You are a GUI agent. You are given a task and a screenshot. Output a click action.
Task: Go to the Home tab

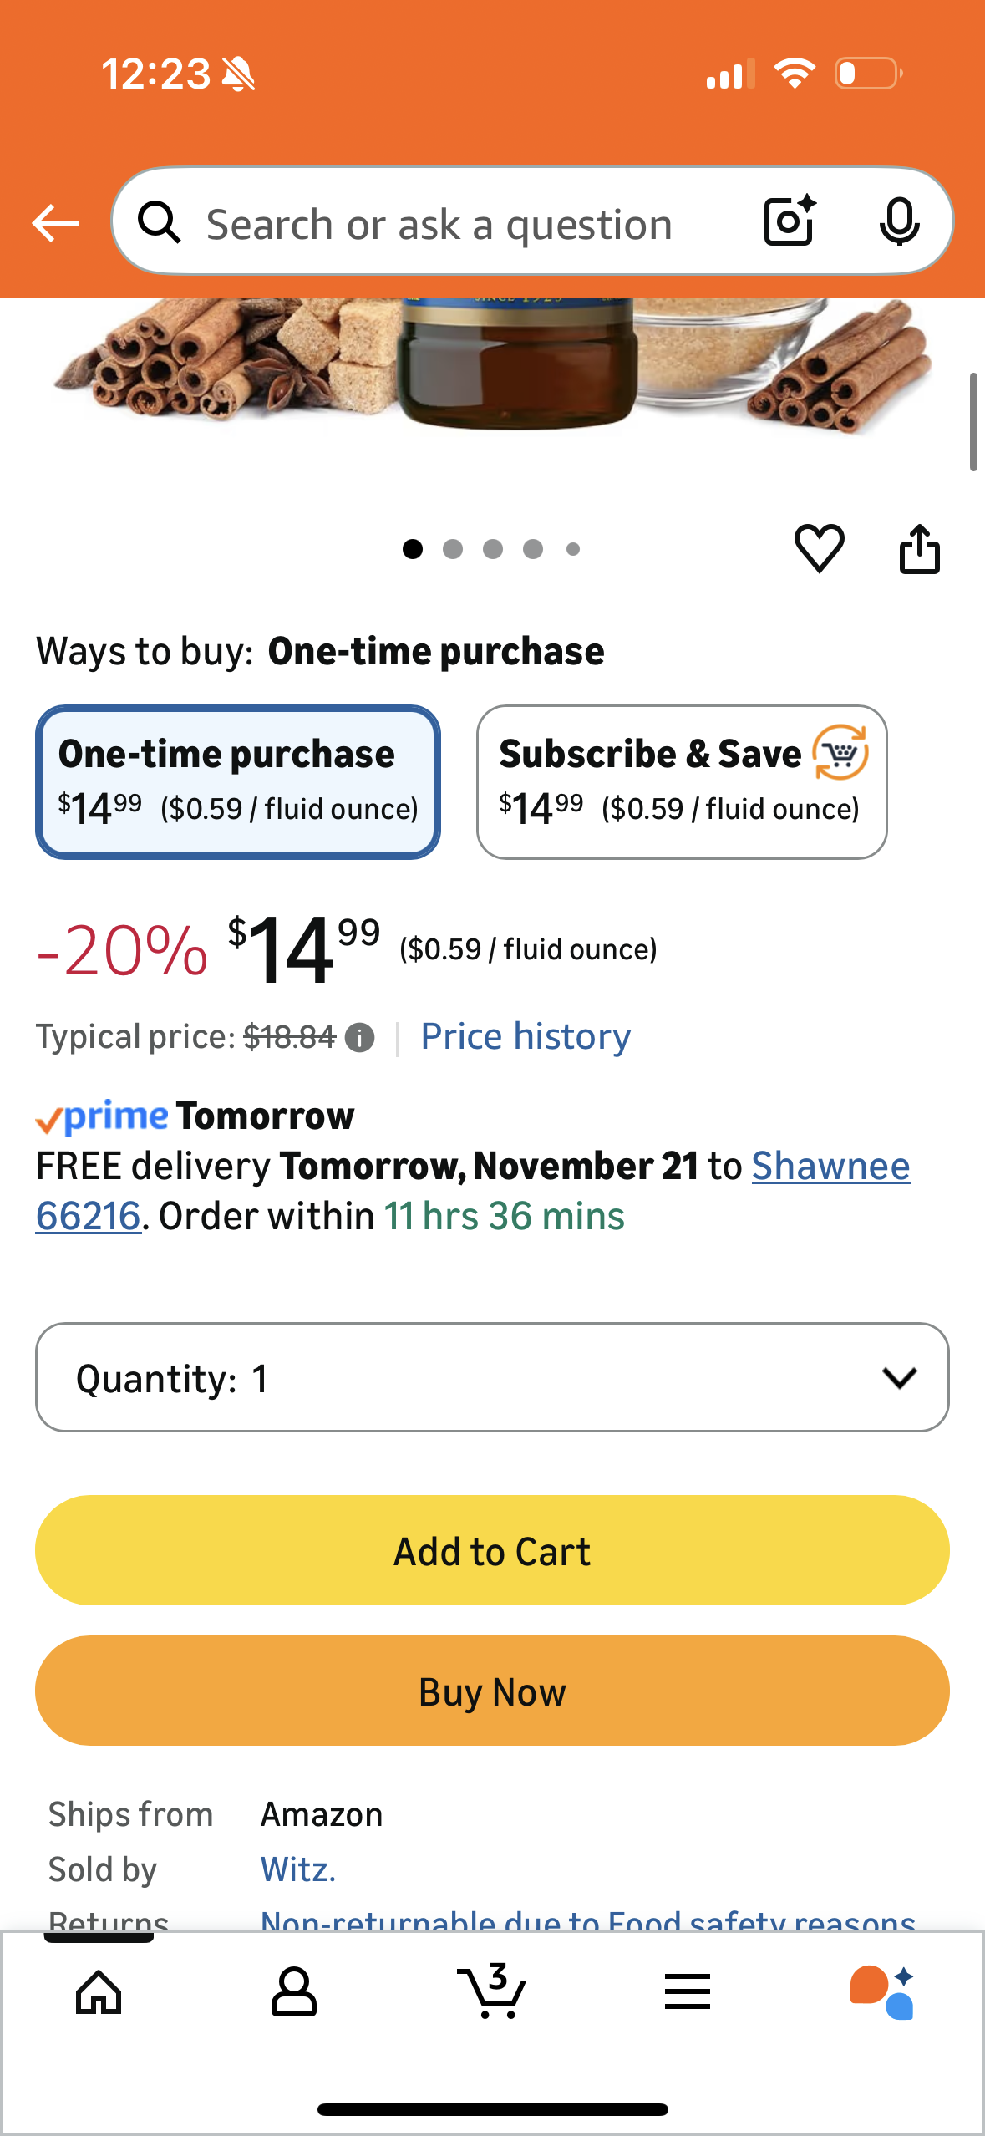pyautogui.click(x=99, y=1991)
